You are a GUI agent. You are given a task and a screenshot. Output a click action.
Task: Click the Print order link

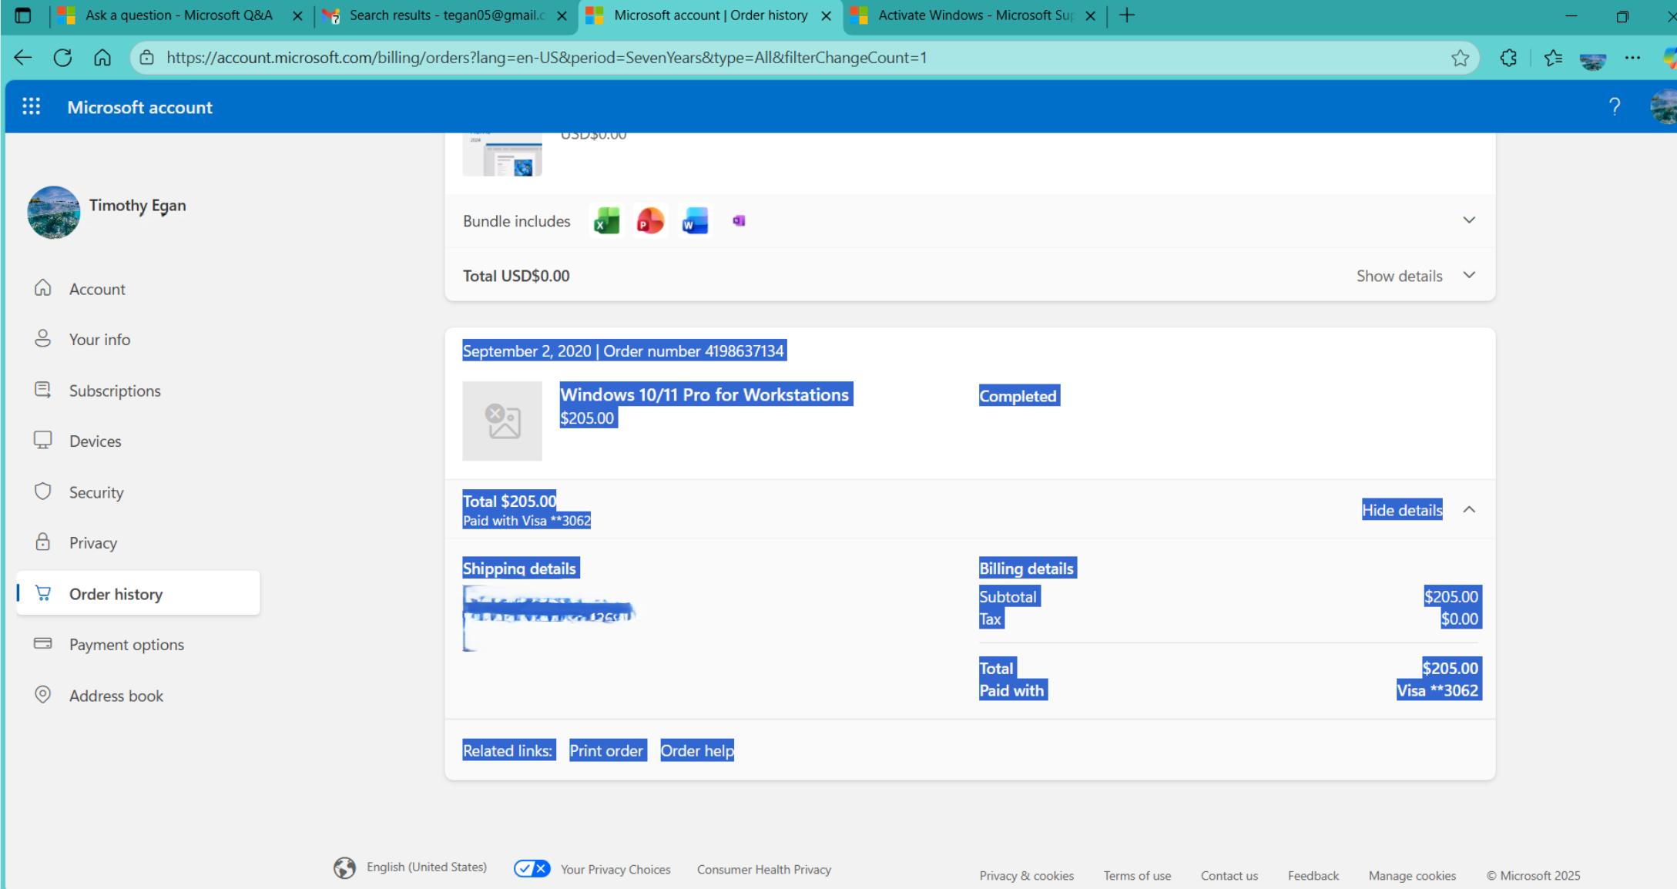click(607, 750)
